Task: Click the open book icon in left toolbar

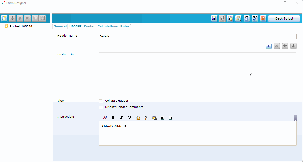Action: point(42,18)
